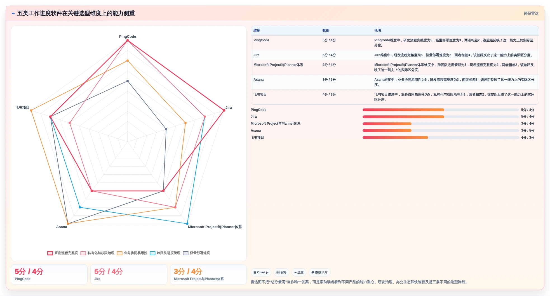This screenshot has width=550, height=296.
Task: Toggle the 研发流程完整度 legend swatch
Action: [50, 253]
